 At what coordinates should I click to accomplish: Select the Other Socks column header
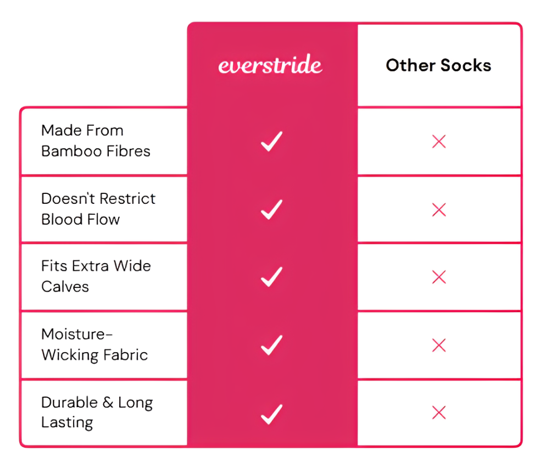tap(438, 65)
